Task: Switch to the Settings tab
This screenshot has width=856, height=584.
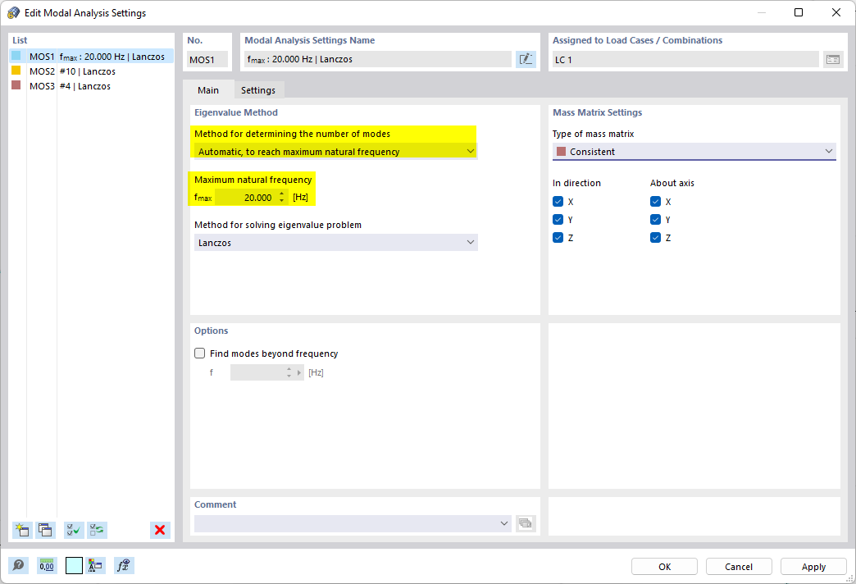Action: [258, 90]
